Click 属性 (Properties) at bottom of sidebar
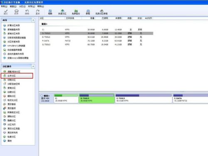 tap(10, 141)
